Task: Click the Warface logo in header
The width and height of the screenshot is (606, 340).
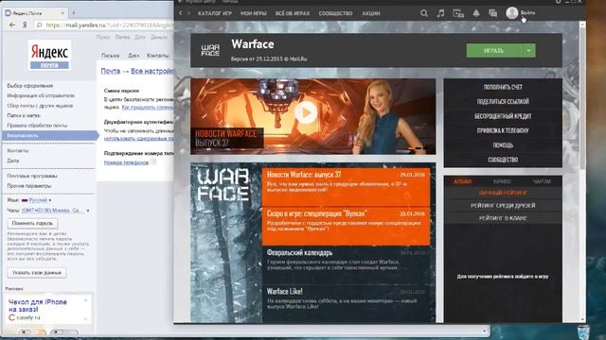Action: click(210, 50)
